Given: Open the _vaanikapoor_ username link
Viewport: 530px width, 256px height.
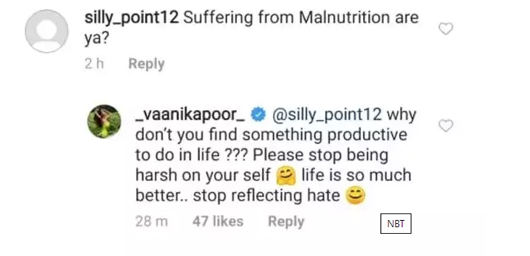Looking at the screenshot, I should coord(190,116).
